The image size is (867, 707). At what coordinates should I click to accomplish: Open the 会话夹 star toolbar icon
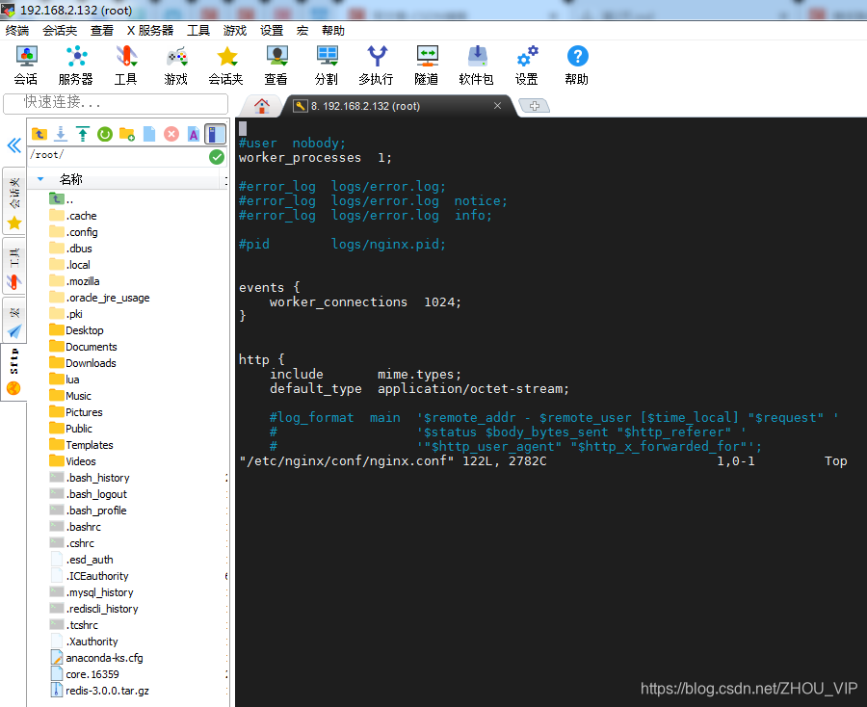click(225, 65)
